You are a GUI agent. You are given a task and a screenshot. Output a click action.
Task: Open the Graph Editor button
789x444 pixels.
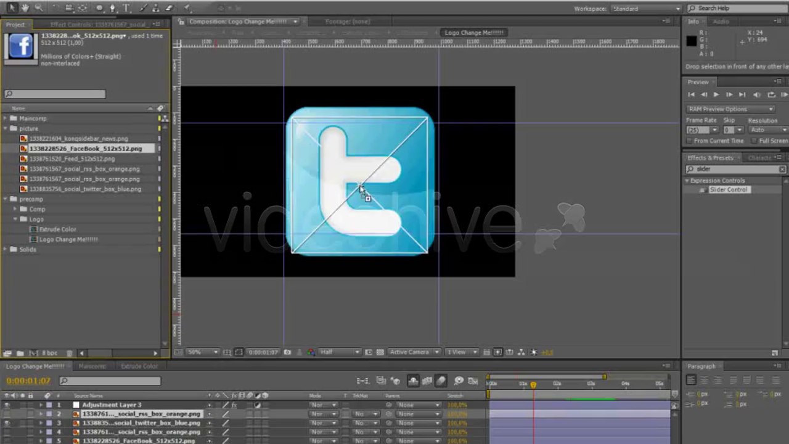click(x=473, y=381)
